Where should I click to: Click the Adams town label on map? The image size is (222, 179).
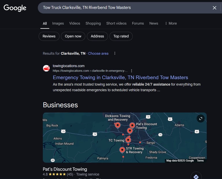coord(179,125)
